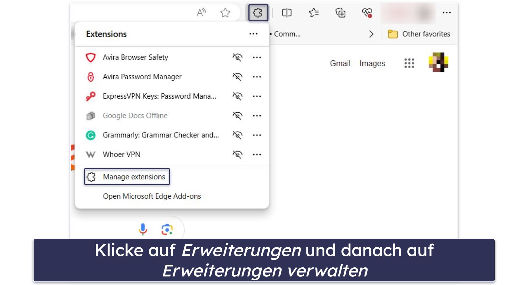This screenshot has width=528, height=285.
Task: Click Manage extensions
Action: (x=127, y=177)
